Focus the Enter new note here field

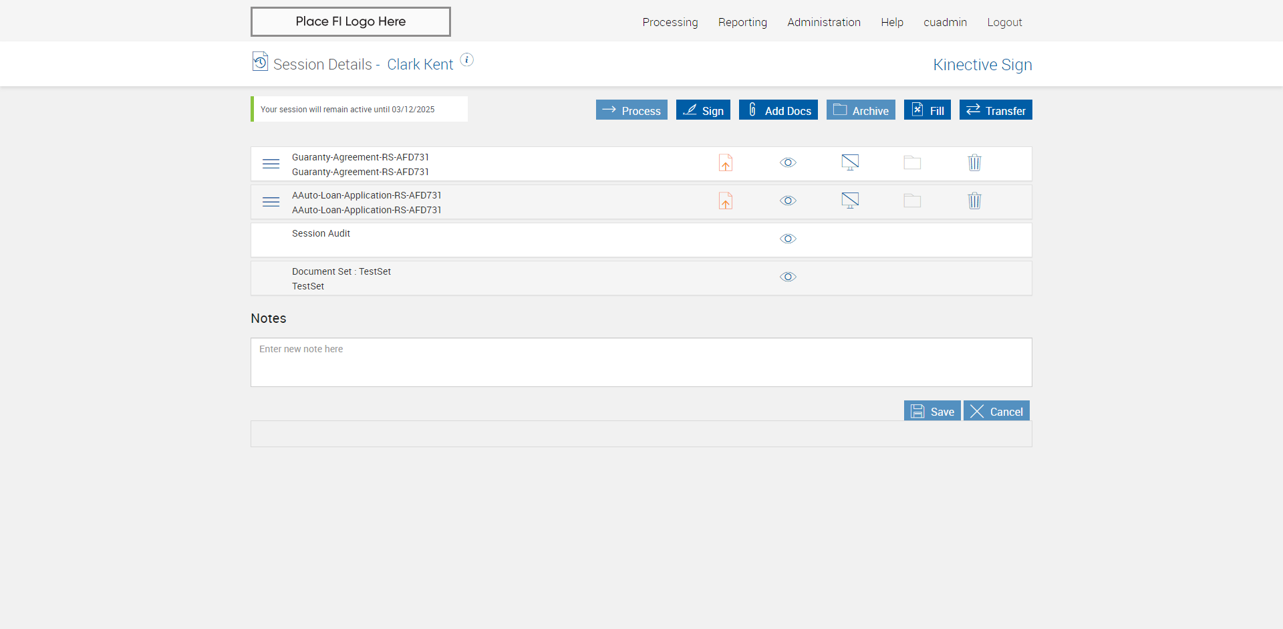click(641, 362)
